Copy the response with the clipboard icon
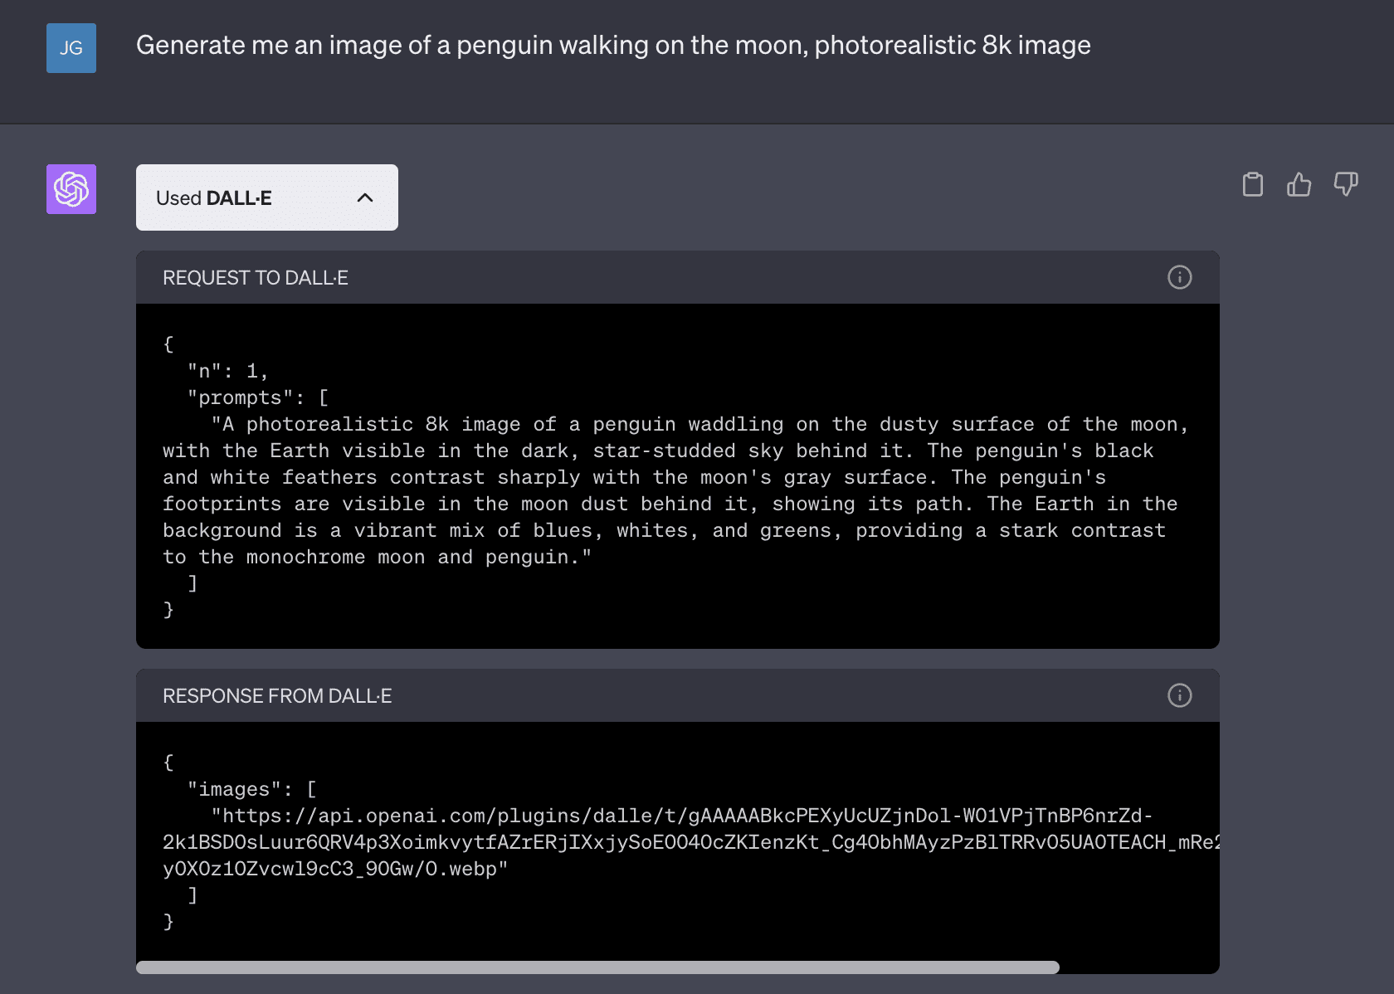This screenshot has height=994, width=1394. click(1253, 184)
